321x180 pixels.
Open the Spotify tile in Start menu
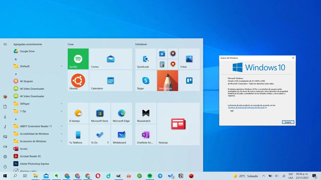pos(78,59)
